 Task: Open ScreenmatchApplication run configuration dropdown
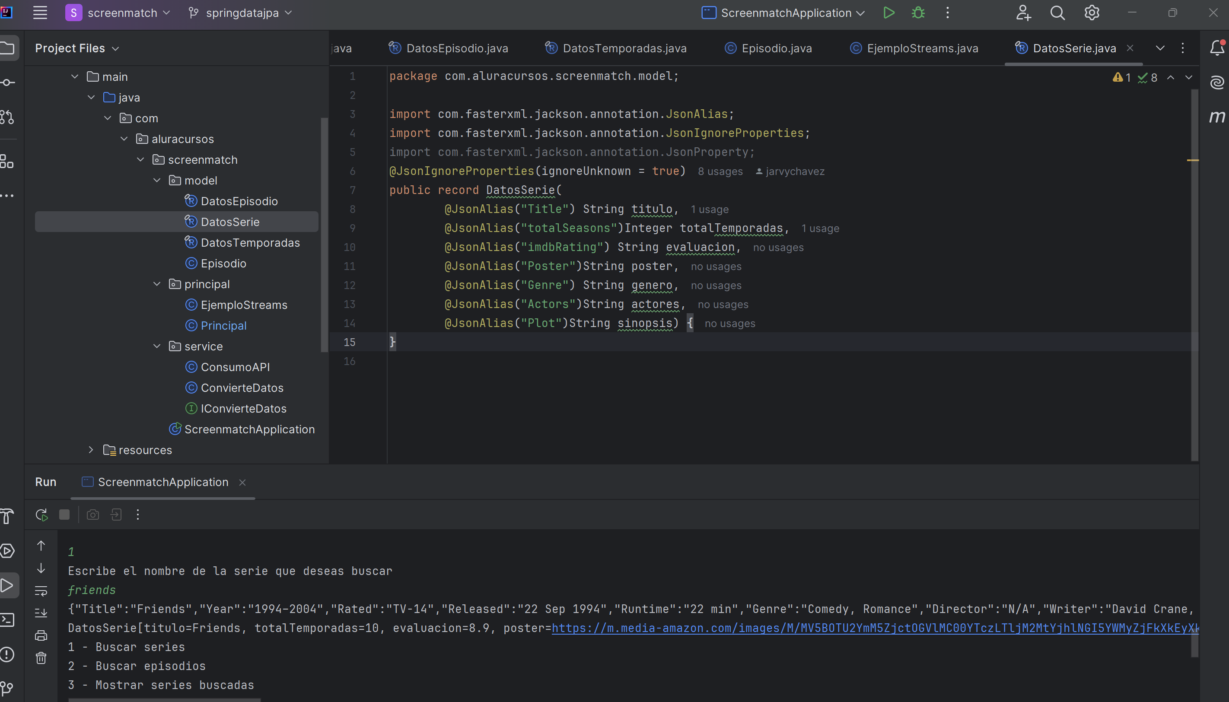[783, 13]
